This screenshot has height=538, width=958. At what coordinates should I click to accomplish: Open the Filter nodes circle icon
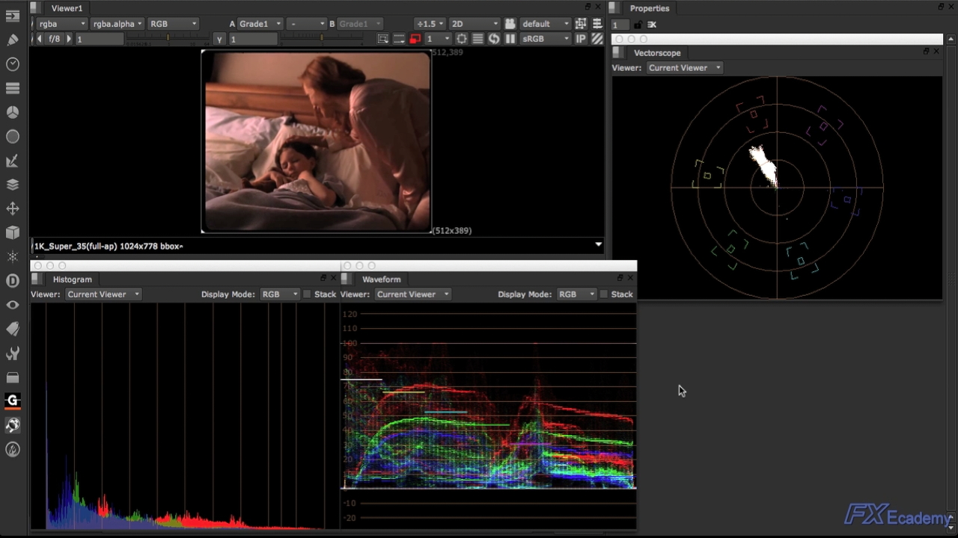point(13,137)
